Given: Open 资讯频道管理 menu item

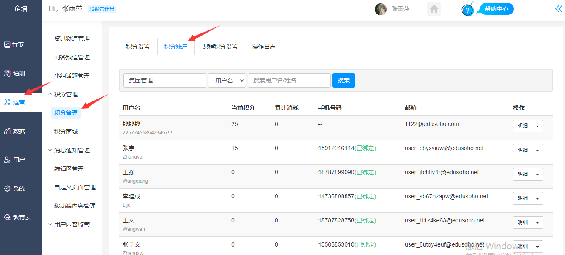Looking at the screenshot, I should [72, 38].
